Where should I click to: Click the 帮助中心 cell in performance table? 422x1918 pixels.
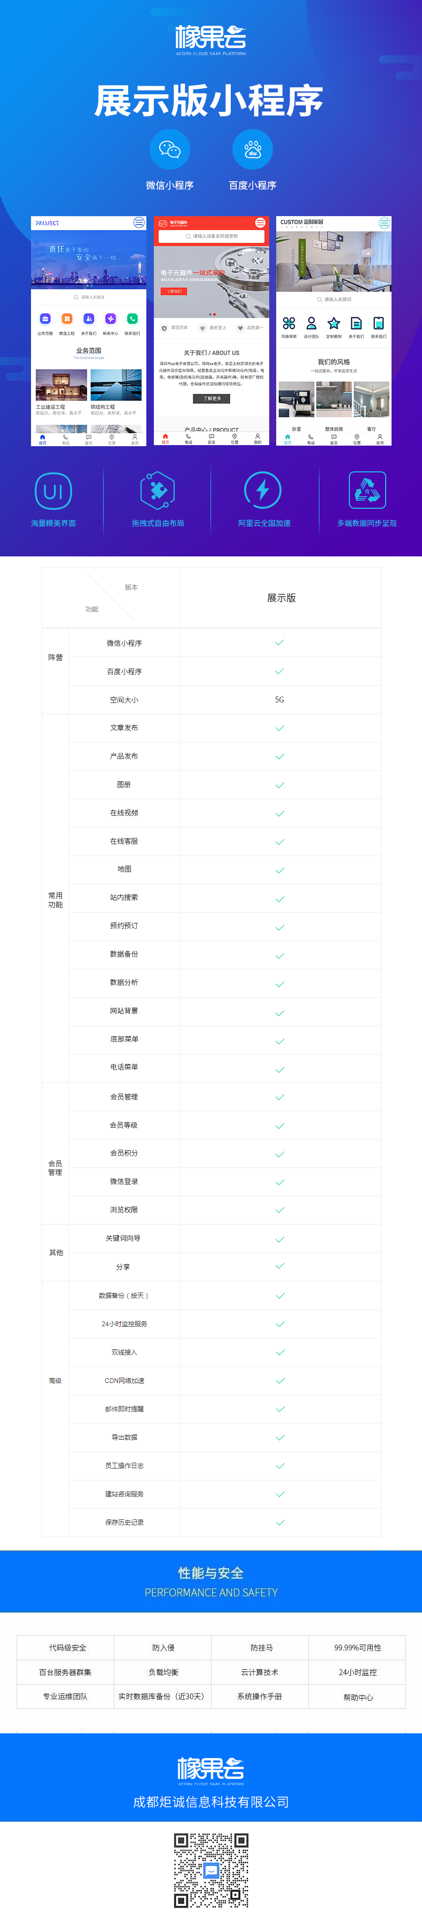(x=358, y=1697)
